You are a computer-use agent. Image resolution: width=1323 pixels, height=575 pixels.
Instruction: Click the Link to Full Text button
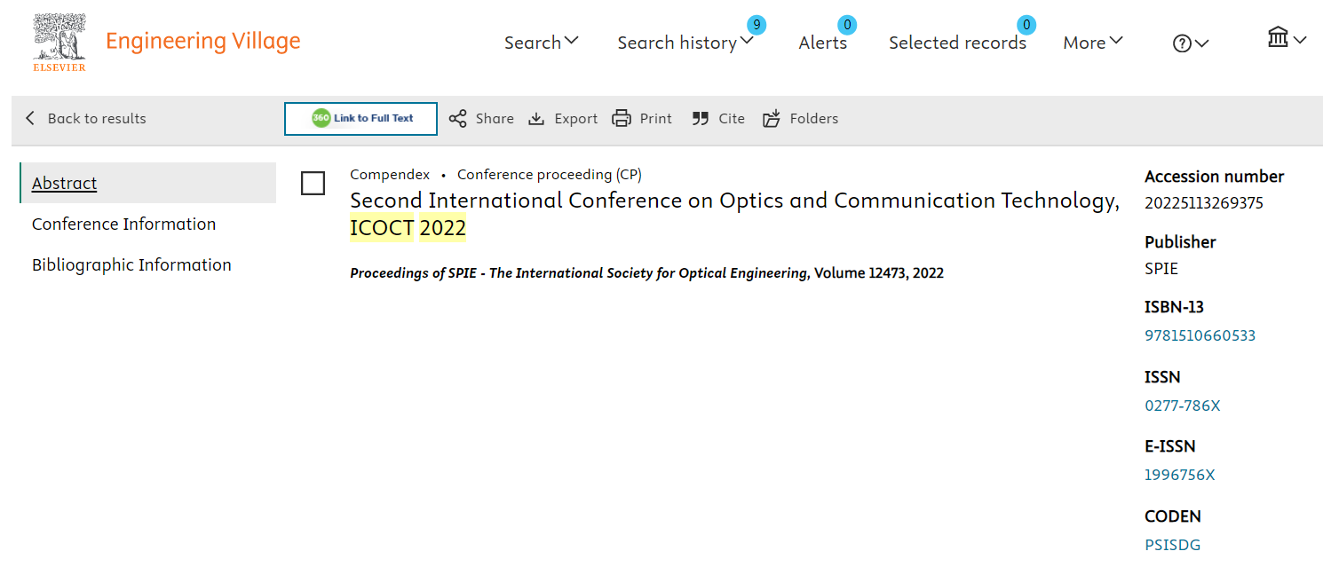click(x=360, y=119)
